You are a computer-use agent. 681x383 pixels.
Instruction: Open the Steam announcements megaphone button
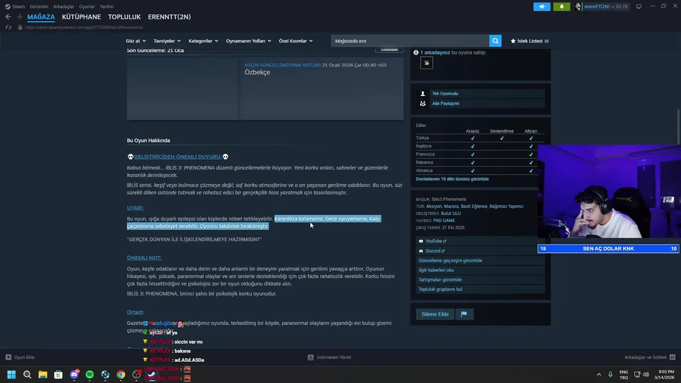(x=542, y=7)
